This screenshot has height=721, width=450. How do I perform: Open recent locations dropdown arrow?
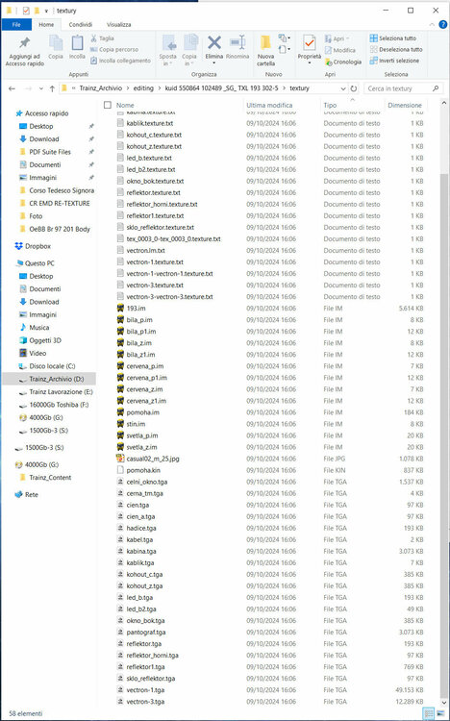41,88
